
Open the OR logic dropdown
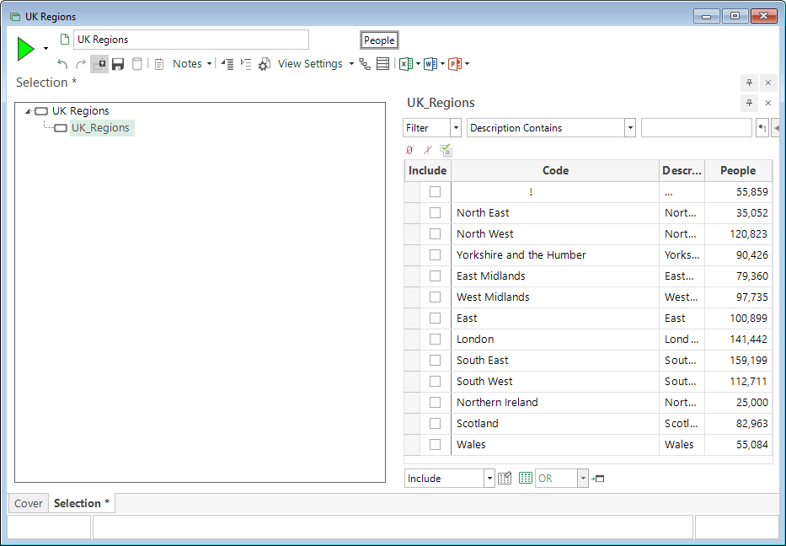coord(582,479)
